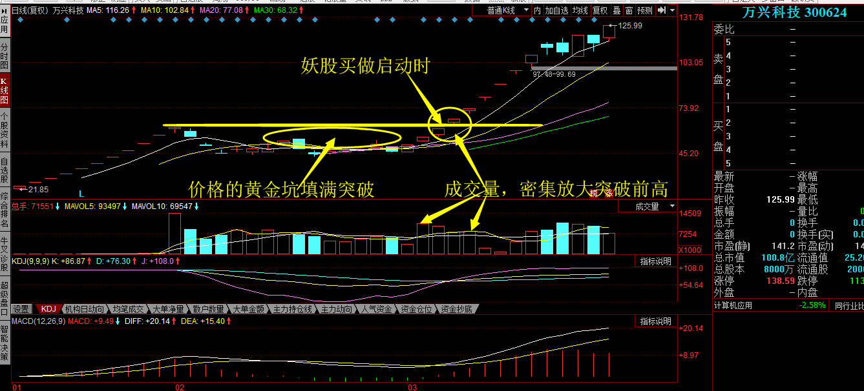Enable the 窗 multi-window mode
The width and height of the screenshot is (864, 391).
628,10
